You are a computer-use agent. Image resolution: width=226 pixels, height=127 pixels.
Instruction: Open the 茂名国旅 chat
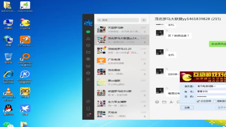coord(122,72)
